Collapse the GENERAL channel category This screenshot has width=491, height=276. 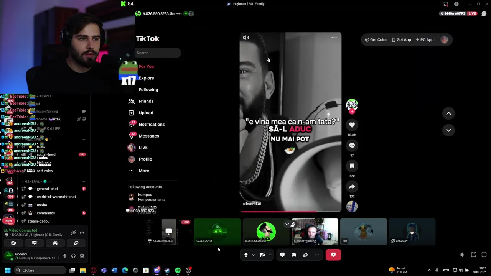[x=36, y=181]
